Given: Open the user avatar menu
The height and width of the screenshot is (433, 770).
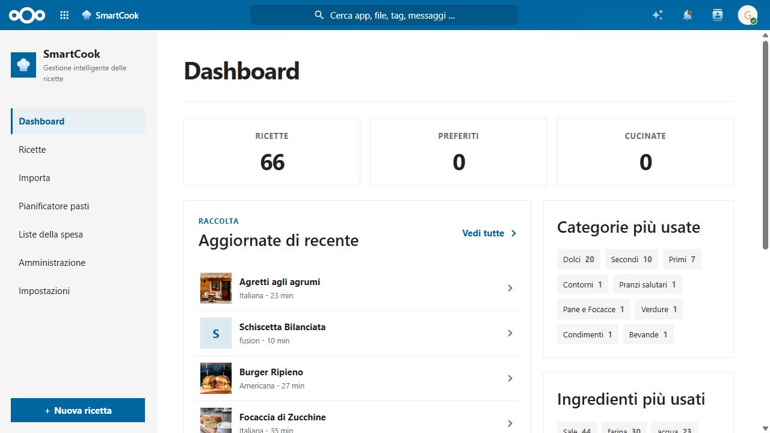Looking at the screenshot, I should point(748,15).
